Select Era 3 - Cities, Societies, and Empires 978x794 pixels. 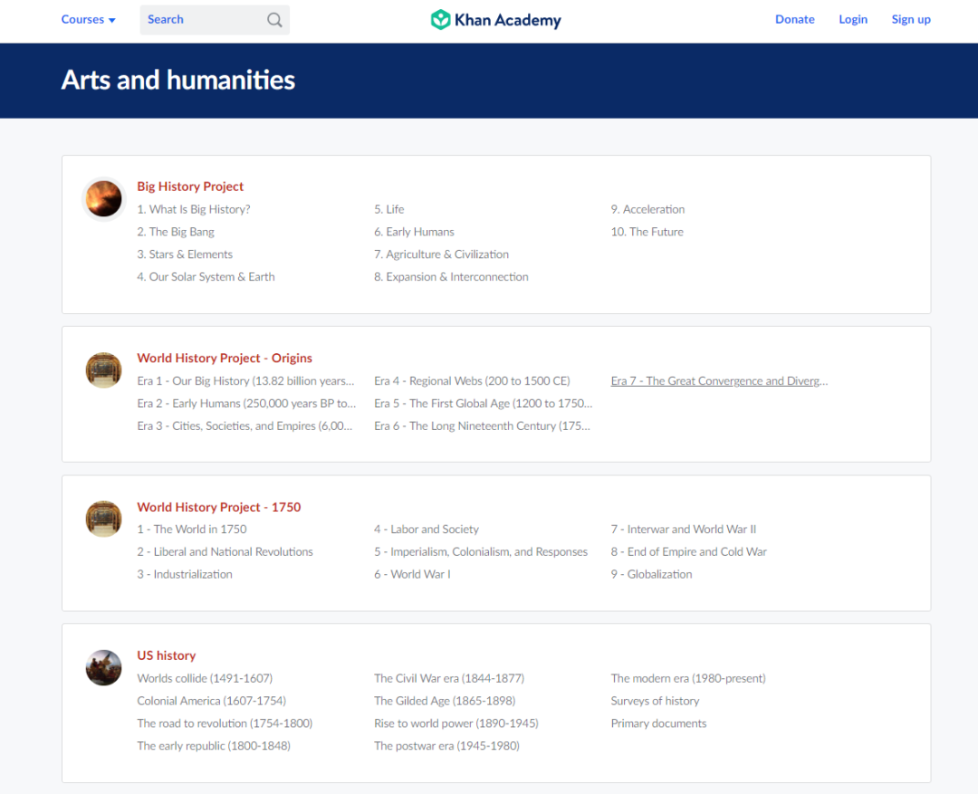click(x=244, y=426)
